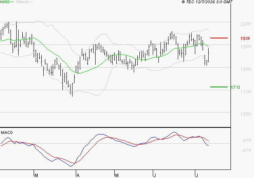Click the MACD panel title
Viewport: 254px width, 178px height.
(7, 133)
